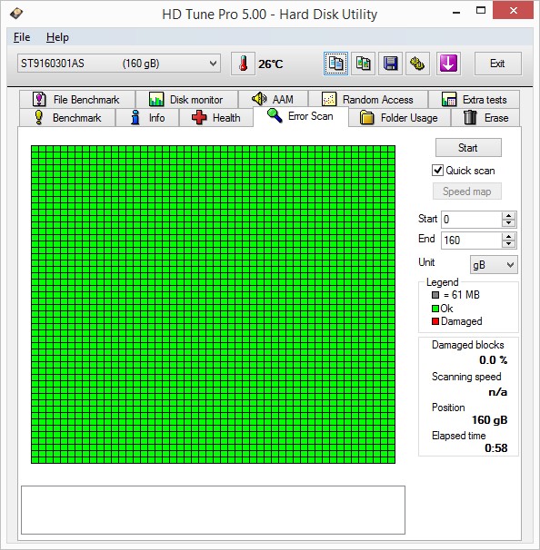Expand the ST9160301AS drive dropdown
This screenshot has height=550, width=540.
click(x=119, y=64)
